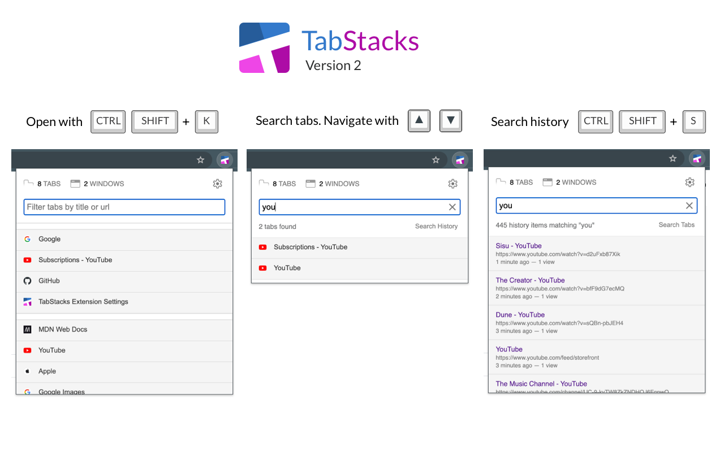The width and height of the screenshot is (724, 452).
Task: Switch to YouTube tab in left list
Action: (x=124, y=350)
